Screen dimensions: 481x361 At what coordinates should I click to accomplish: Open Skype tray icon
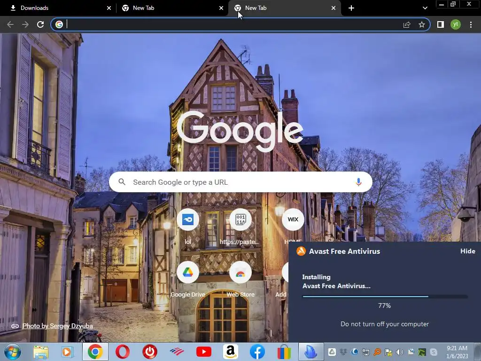(434, 352)
